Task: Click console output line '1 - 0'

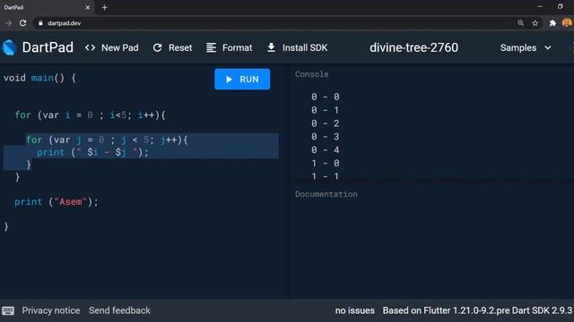Action: [x=325, y=163]
